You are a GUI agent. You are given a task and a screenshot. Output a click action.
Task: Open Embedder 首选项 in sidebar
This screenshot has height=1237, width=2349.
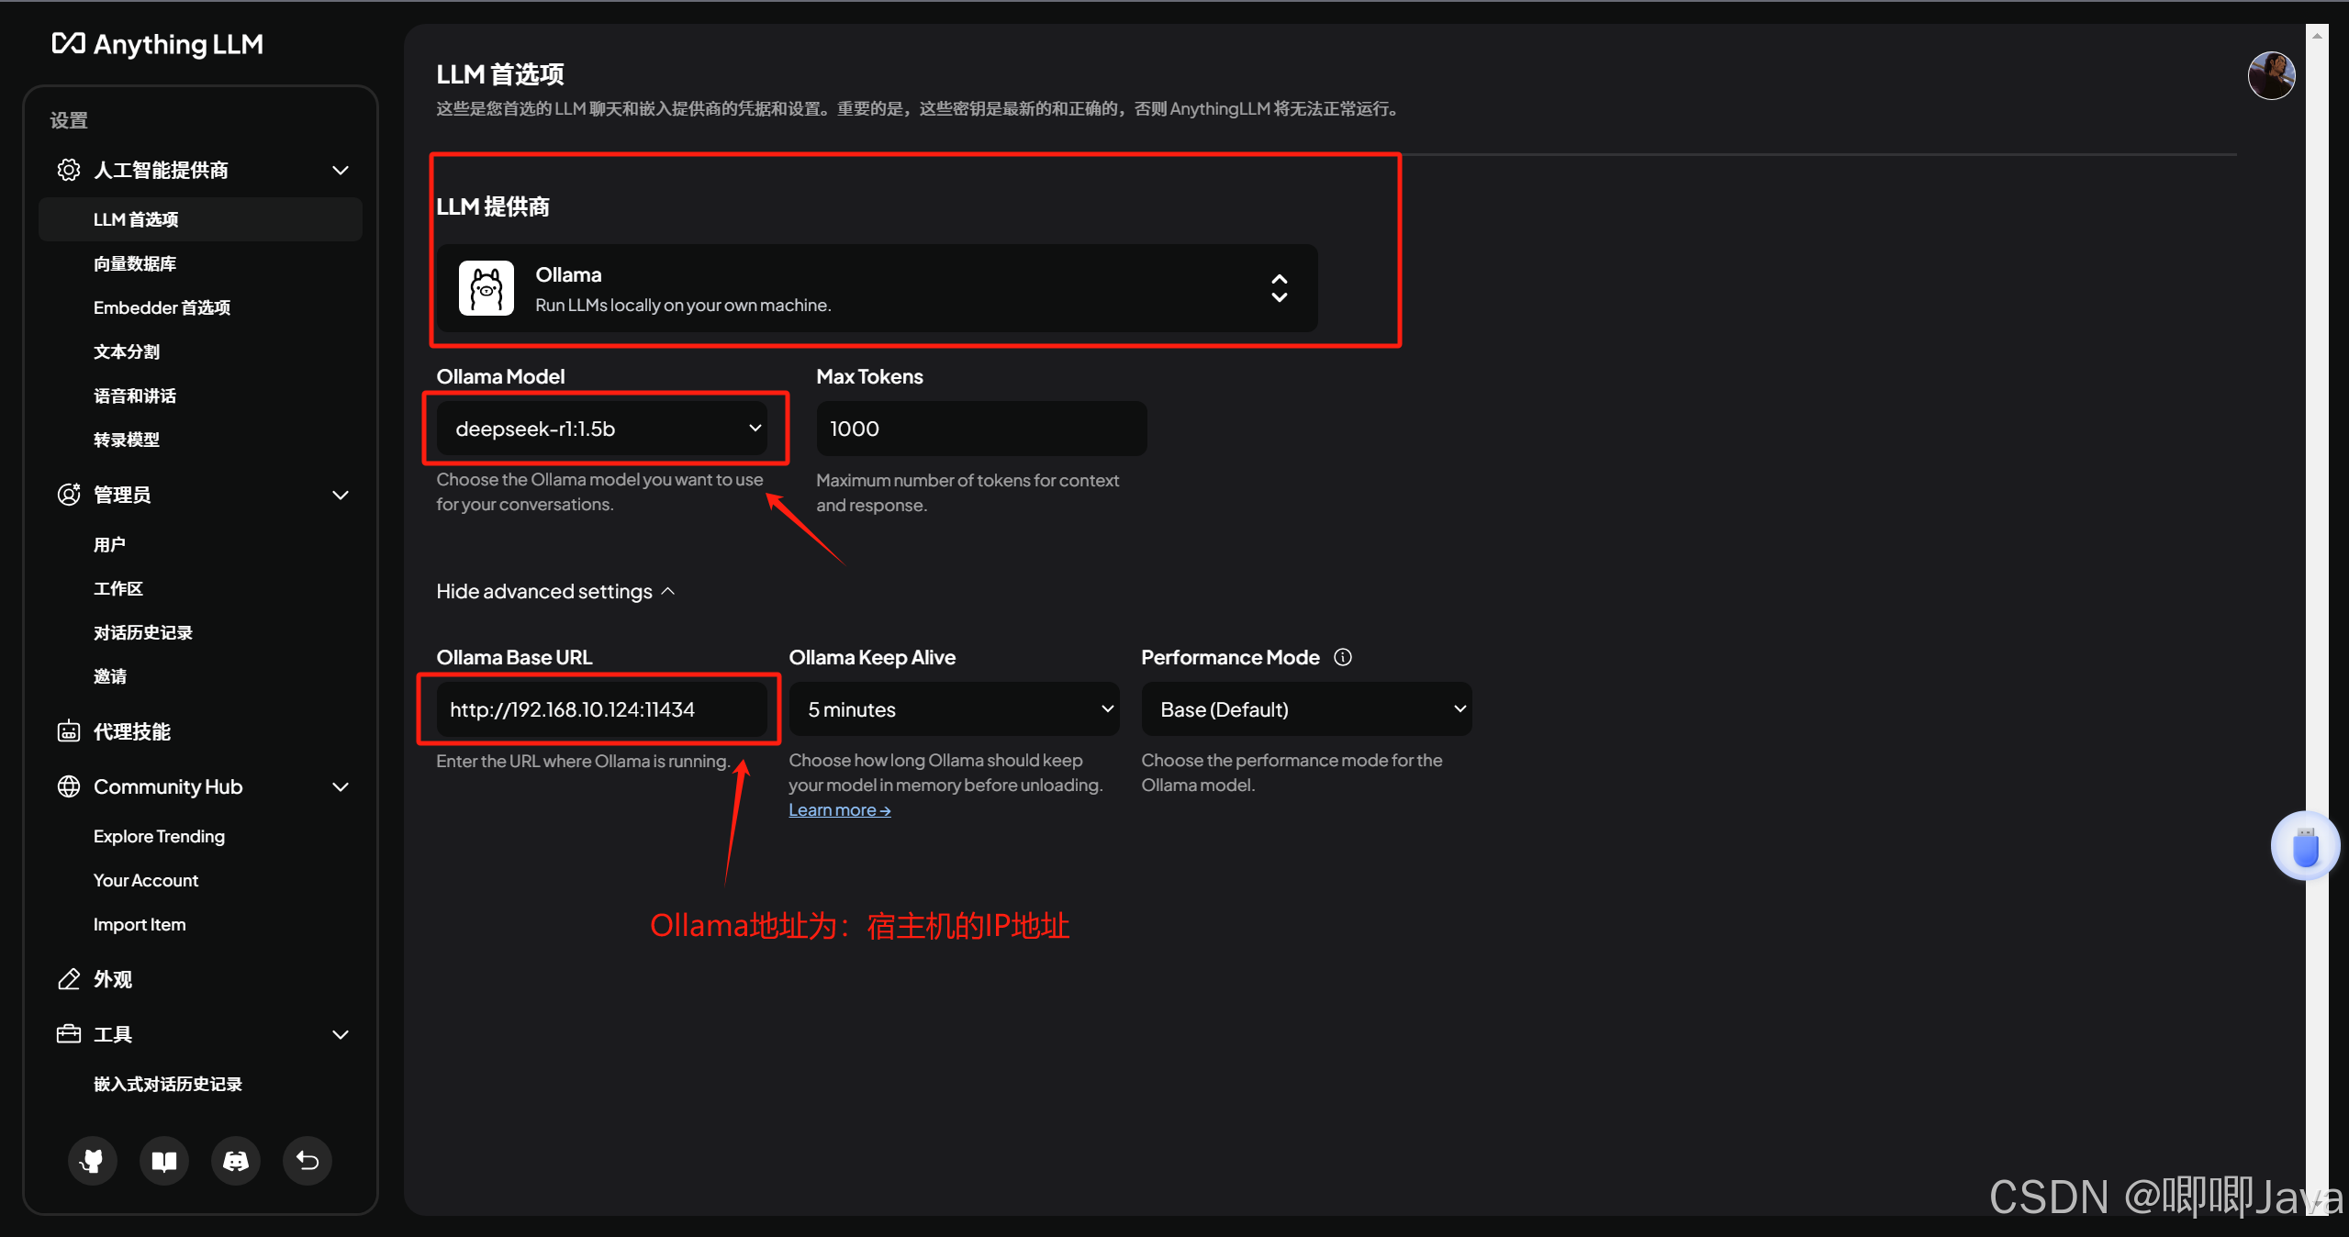[x=162, y=307]
